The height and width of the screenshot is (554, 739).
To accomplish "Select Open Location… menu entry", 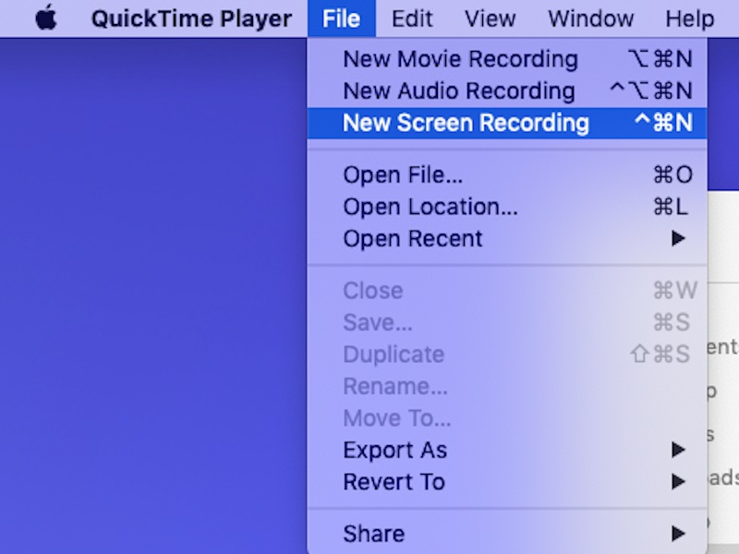I will (430, 207).
